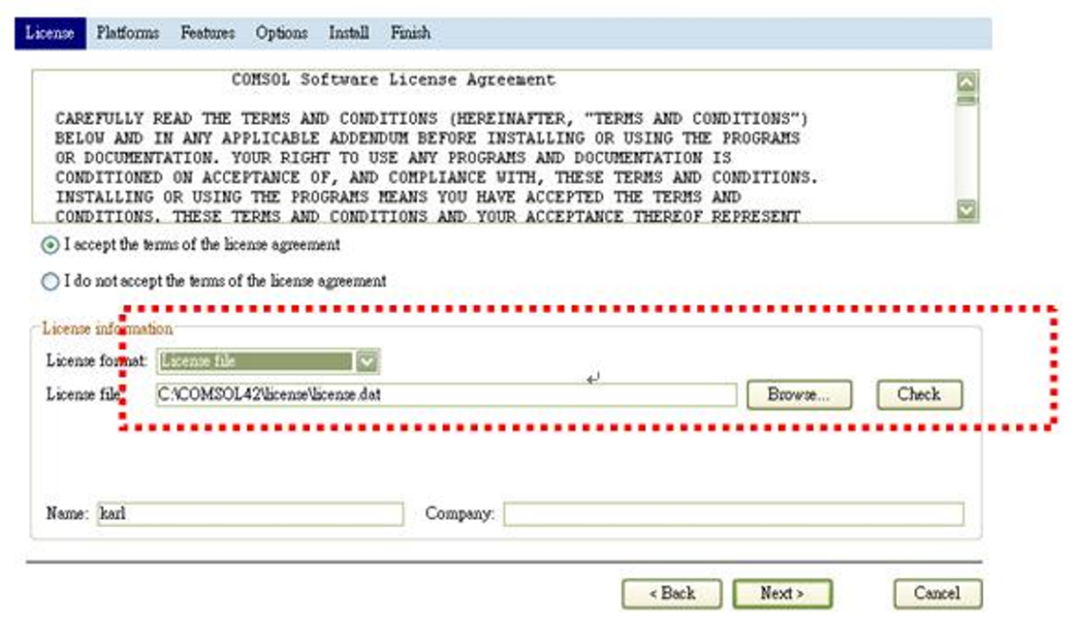The height and width of the screenshot is (618, 1076).
Task: Focus the Company input field
Action: [734, 514]
